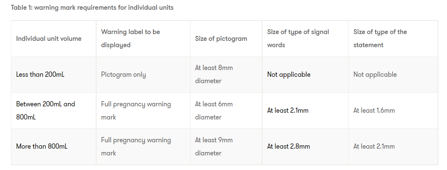The height and width of the screenshot is (170, 447).
Task: Select the 'Pictogram only' cell
Action: coord(123,75)
